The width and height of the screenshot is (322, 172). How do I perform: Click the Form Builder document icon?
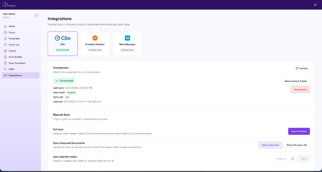pyautogui.click(x=6, y=57)
